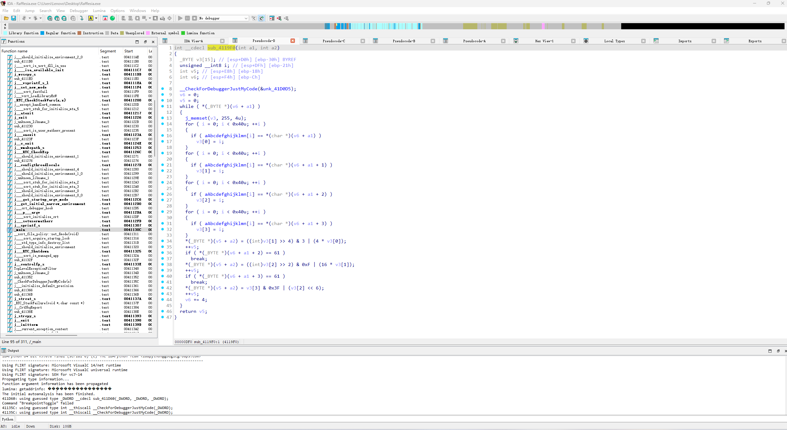The width and height of the screenshot is (787, 430).
Task: Click the breakpoint list toolbar icon
Action: [x=272, y=18]
